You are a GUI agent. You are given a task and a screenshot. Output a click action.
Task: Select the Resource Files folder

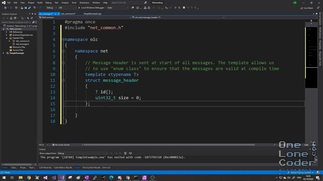click(19, 47)
